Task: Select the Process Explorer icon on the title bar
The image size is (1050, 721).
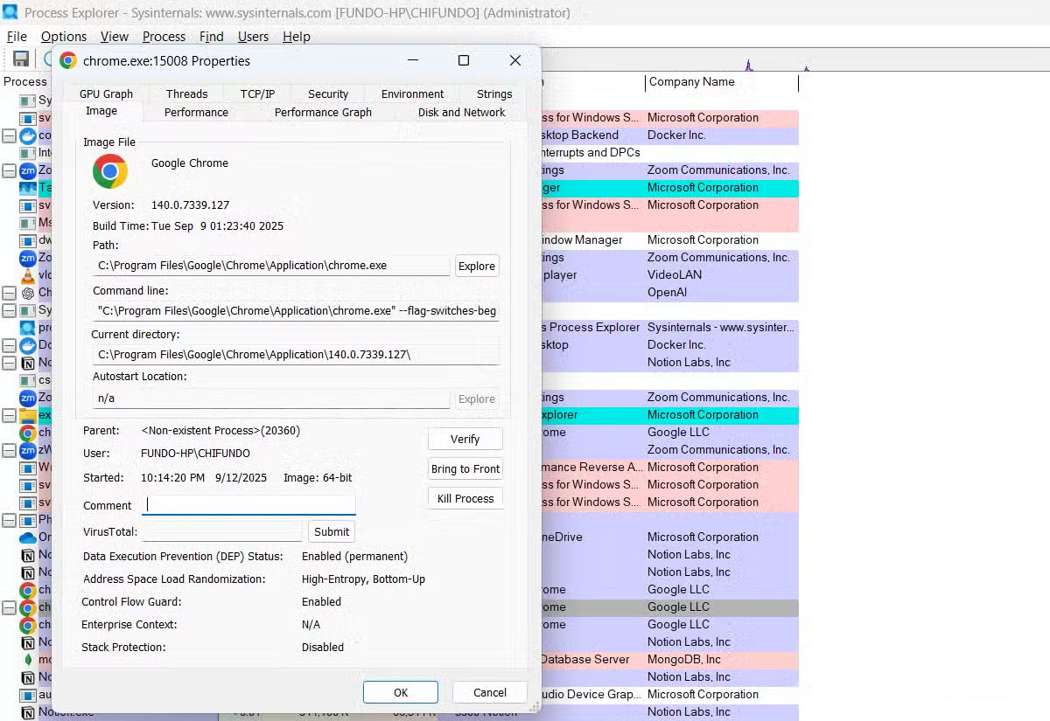Action: click(x=9, y=12)
